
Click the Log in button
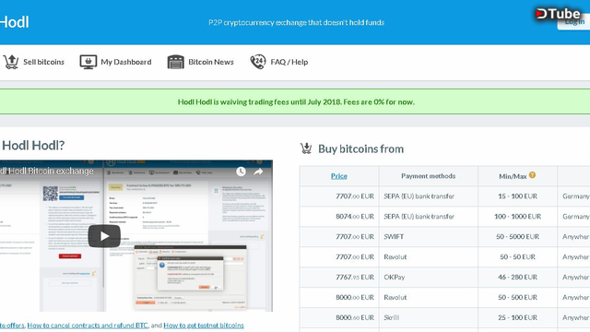point(573,22)
